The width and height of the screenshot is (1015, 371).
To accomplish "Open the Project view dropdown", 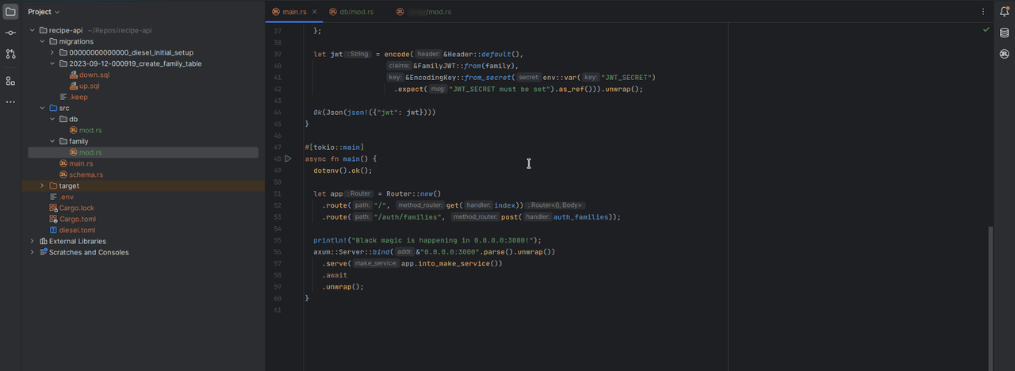I will 44,12.
